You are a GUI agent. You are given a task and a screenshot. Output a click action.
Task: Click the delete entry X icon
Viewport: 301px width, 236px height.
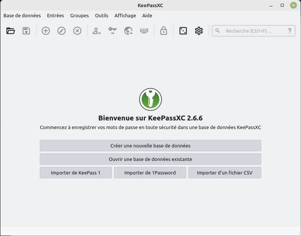(x=77, y=31)
